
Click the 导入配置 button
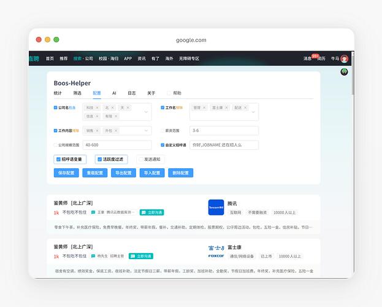152,173
